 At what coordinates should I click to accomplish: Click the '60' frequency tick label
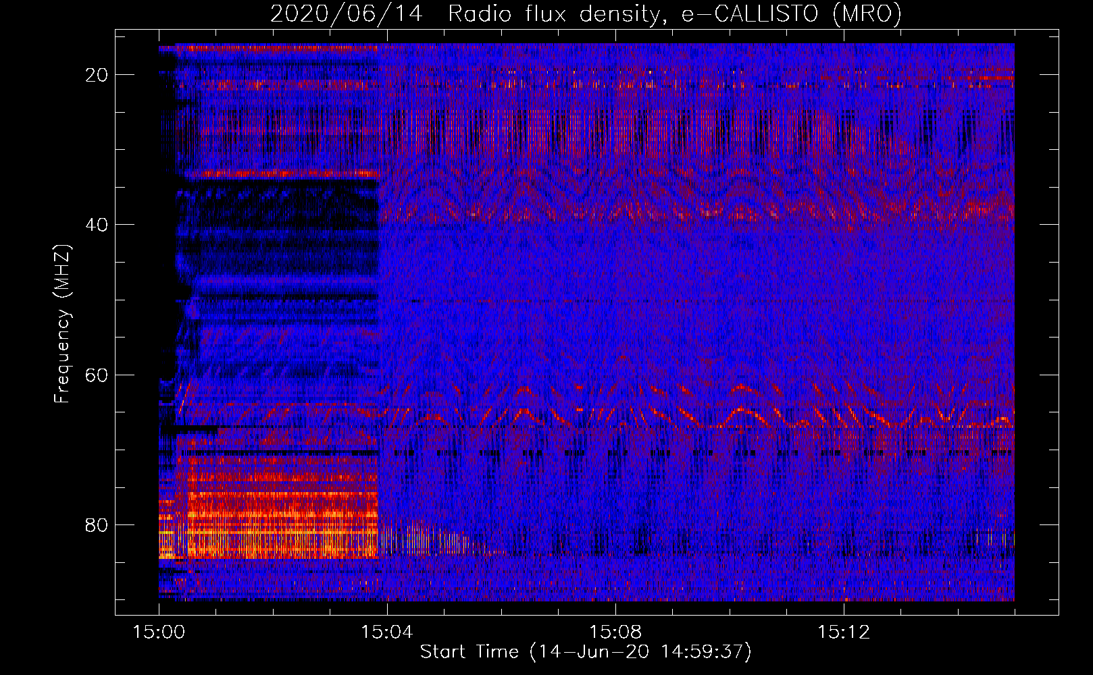[97, 375]
